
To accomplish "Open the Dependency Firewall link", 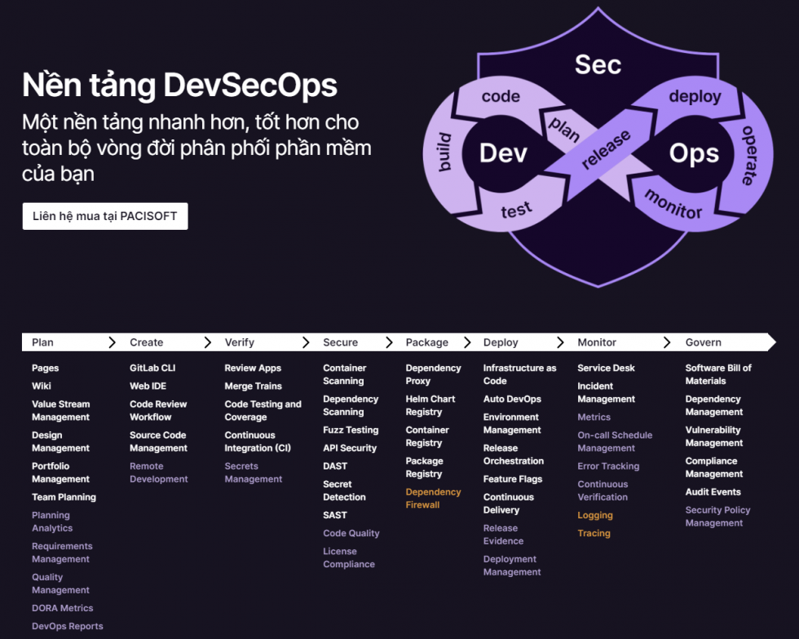I will pos(433,498).
